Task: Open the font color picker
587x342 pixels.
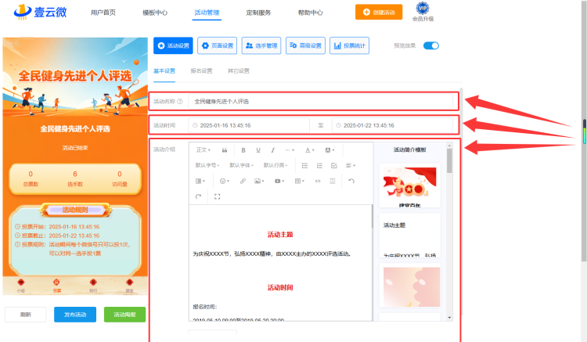Action: point(309,150)
